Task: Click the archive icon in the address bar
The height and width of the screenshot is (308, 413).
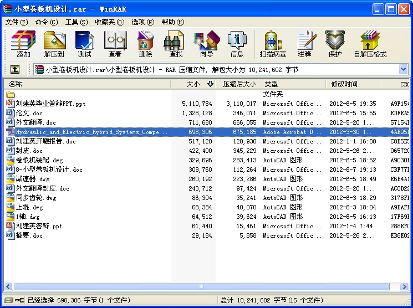Action: point(39,69)
